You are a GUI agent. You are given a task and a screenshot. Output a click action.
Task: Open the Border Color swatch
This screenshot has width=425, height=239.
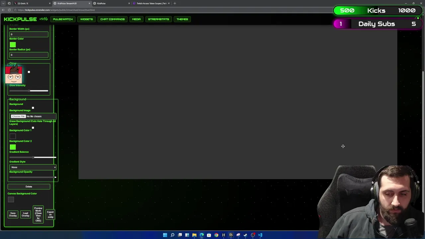pyautogui.click(x=13, y=44)
